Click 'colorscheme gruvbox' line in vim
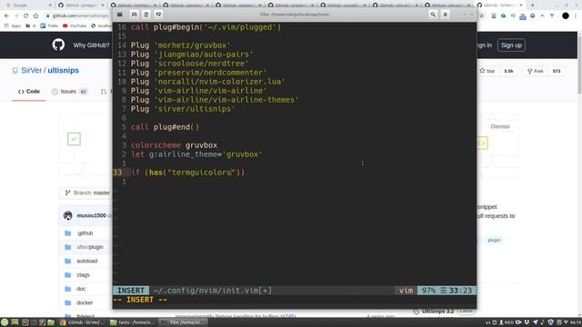 (174, 145)
